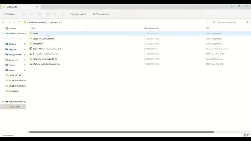Screen dimensions: 251x141
Task: Click zip folder icon of EzCad archive
Action: point(31,59)
